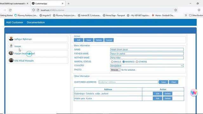
Task: Clear the customer address field
Action: (x=174, y=82)
